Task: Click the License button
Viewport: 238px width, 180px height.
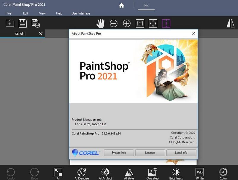Action: (150, 153)
